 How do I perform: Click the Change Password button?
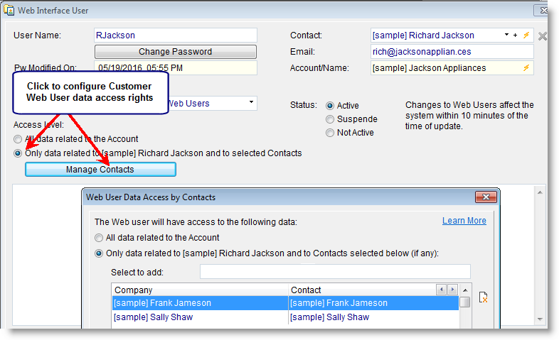point(175,52)
